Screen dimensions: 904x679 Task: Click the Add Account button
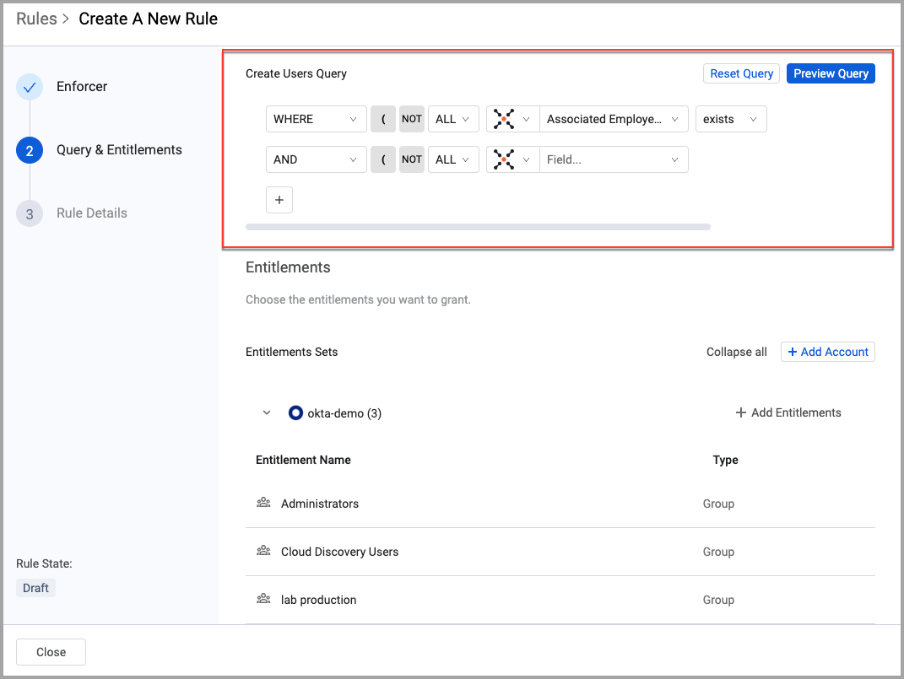[828, 352]
